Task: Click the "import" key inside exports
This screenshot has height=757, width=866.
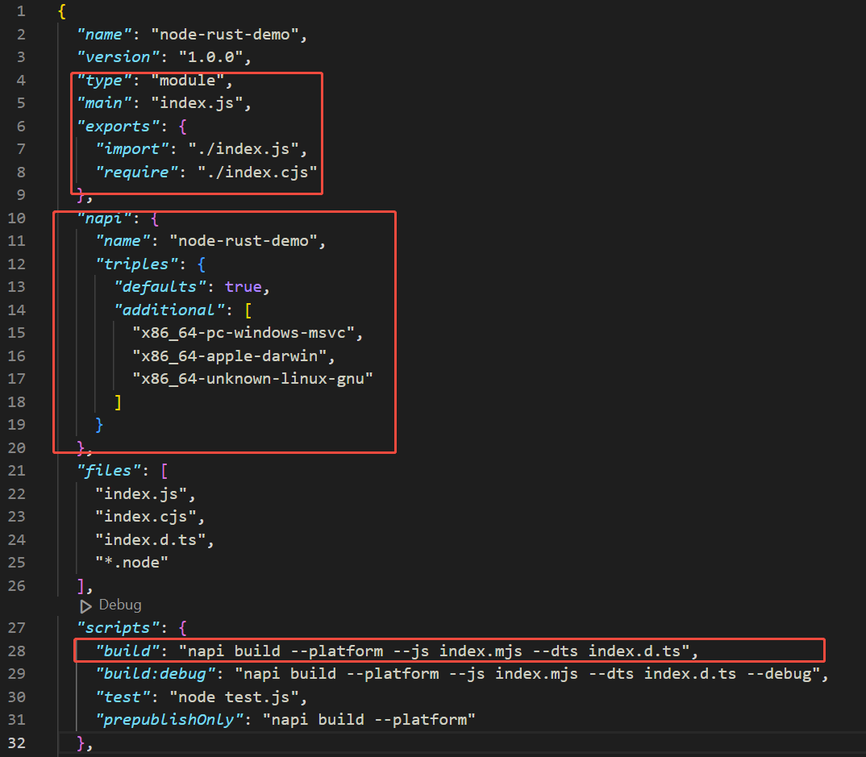Action: [132, 149]
